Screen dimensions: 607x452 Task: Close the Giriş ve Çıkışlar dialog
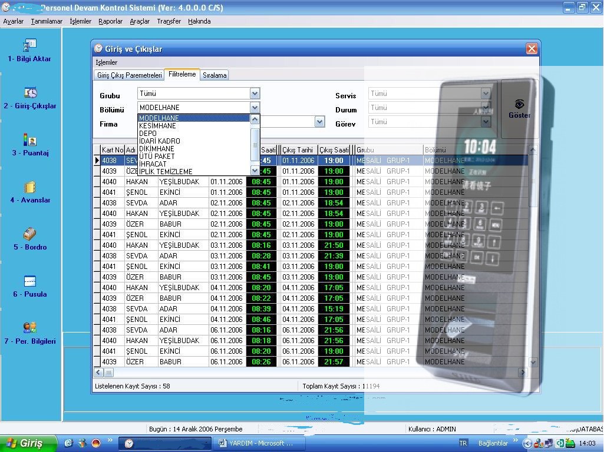pos(532,49)
